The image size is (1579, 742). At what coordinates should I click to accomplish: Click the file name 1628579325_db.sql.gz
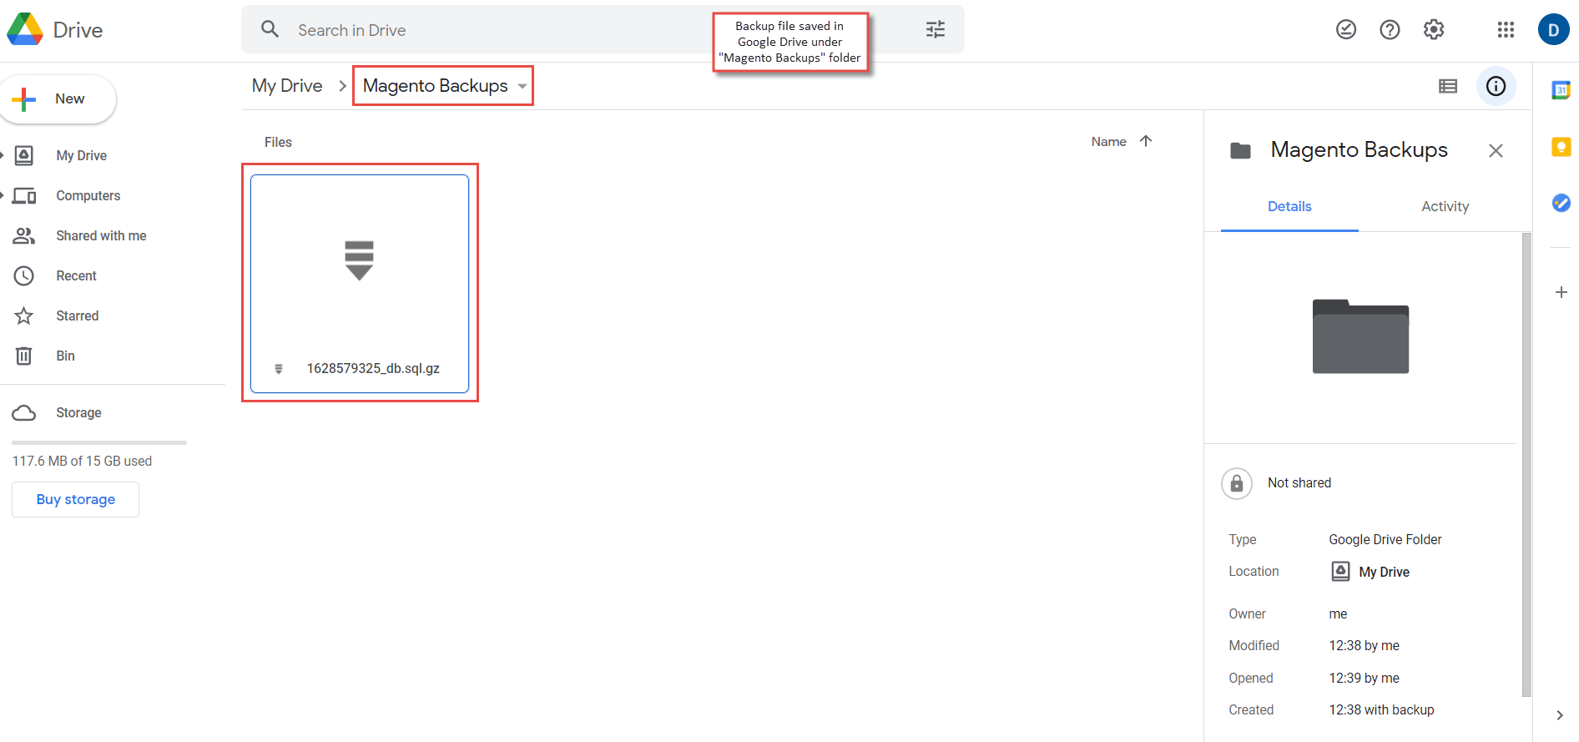tap(373, 368)
